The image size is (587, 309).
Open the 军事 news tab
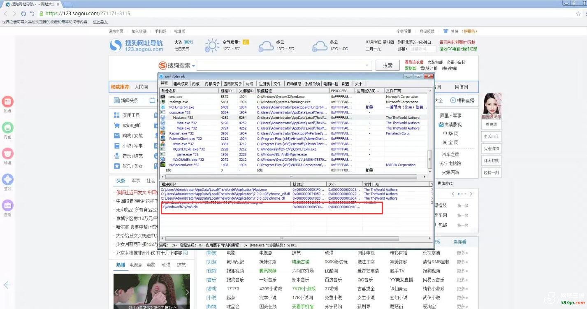(136, 181)
